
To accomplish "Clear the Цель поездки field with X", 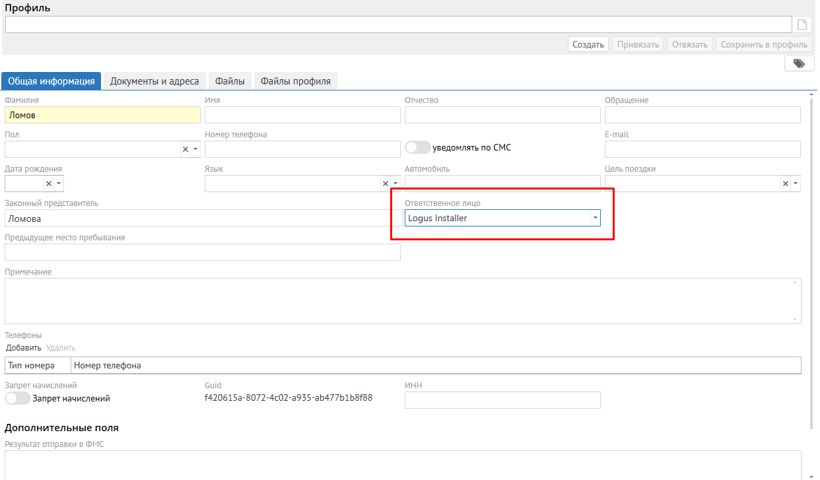I will [x=786, y=184].
